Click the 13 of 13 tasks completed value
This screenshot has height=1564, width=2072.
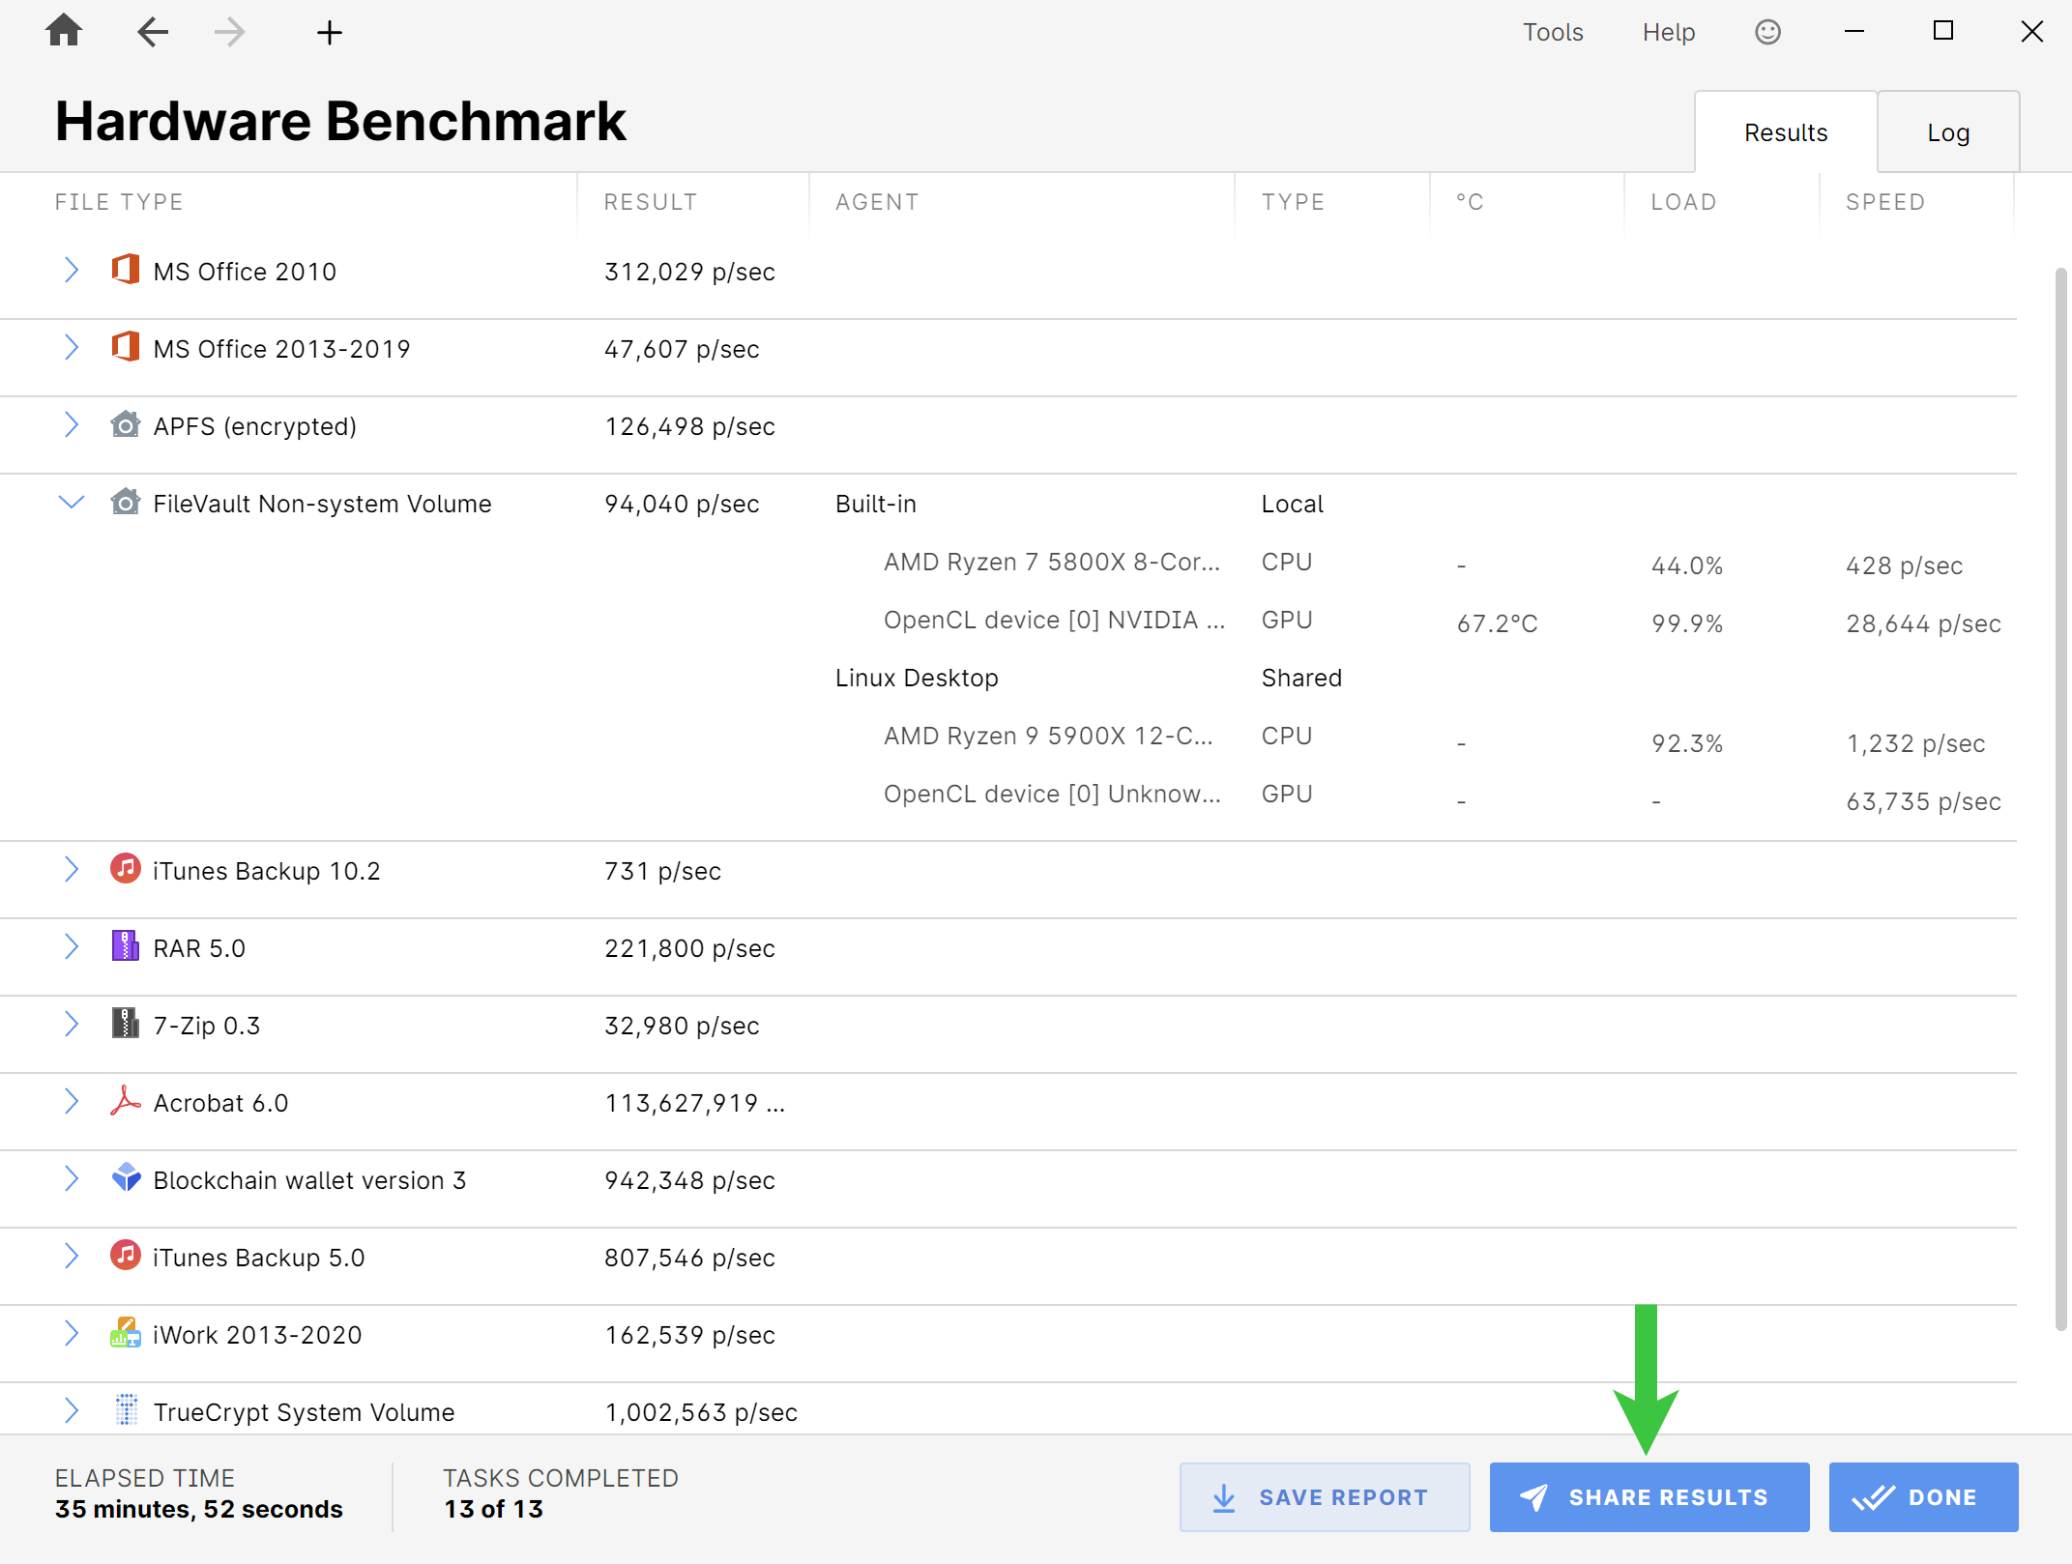coord(493,1509)
